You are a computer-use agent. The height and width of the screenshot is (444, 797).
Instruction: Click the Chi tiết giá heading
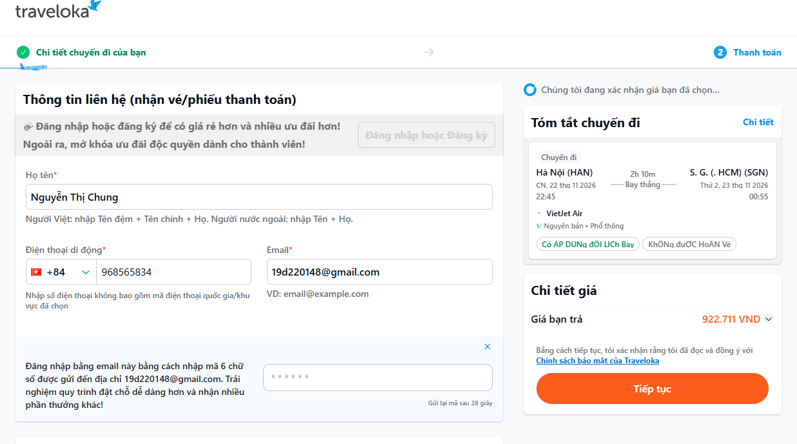point(564,290)
